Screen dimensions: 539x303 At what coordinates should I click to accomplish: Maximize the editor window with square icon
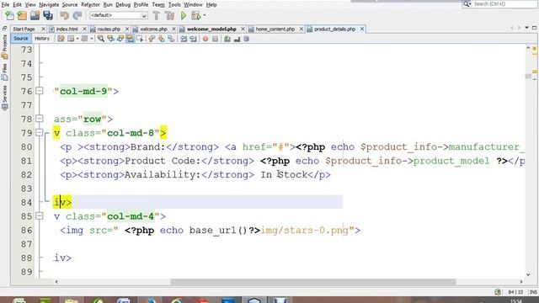[534, 28]
